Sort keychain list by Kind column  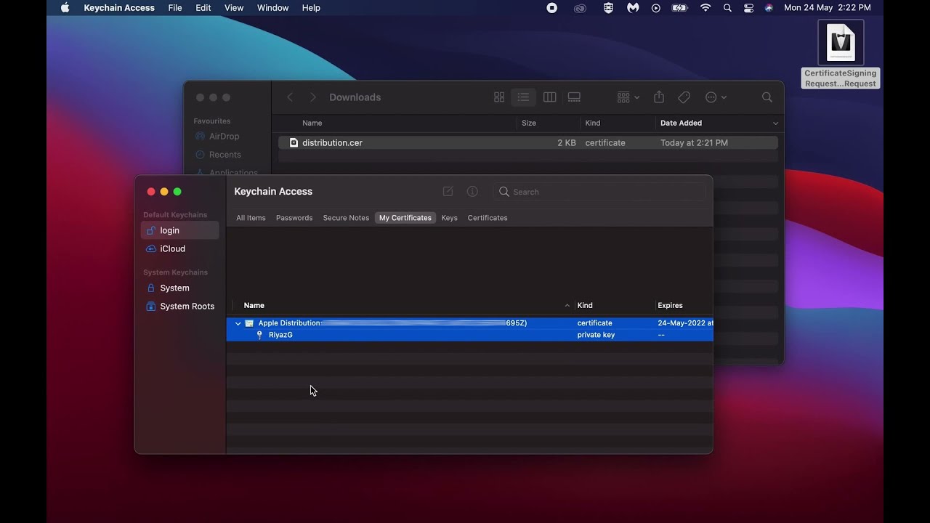585,306
